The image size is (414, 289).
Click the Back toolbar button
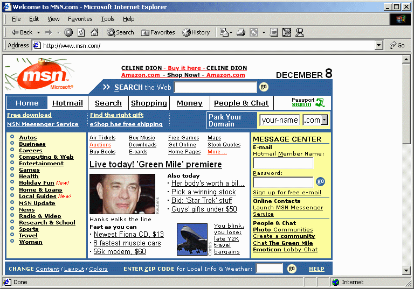[x=22, y=32]
